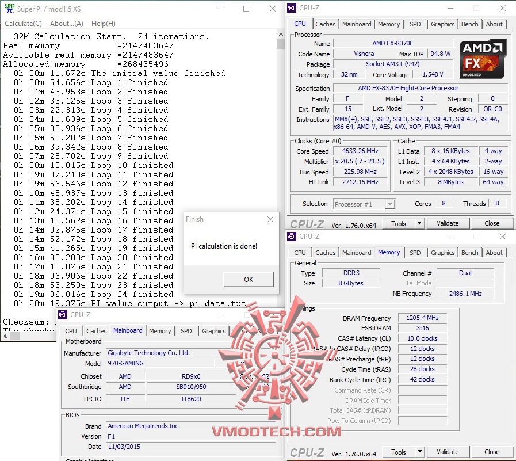Select CPU tab in top CPU-Z window
This screenshot has height=461, width=516.
coord(300,24)
